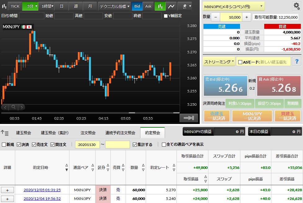This screenshot has height=203, width=303.
Task: Click 買 Ask 5.268 buy button
Action: [x=278, y=86]
